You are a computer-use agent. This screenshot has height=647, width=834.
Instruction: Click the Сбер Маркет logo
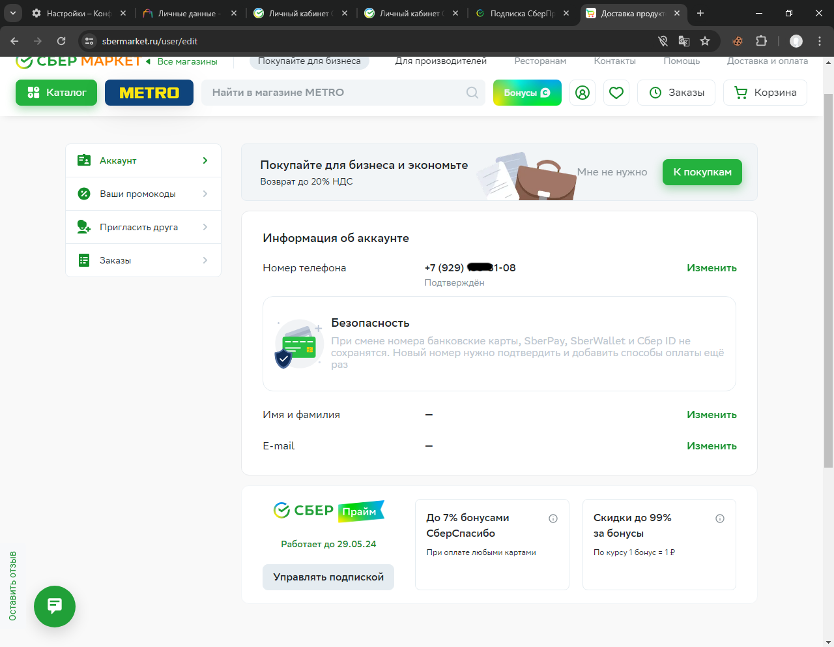[x=78, y=61]
